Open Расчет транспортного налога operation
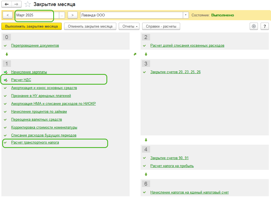Viewport: 271px width, 199px height. point(35,142)
